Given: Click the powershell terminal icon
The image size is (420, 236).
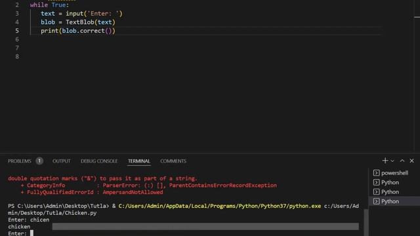Looking at the screenshot, I should pos(376,173).
